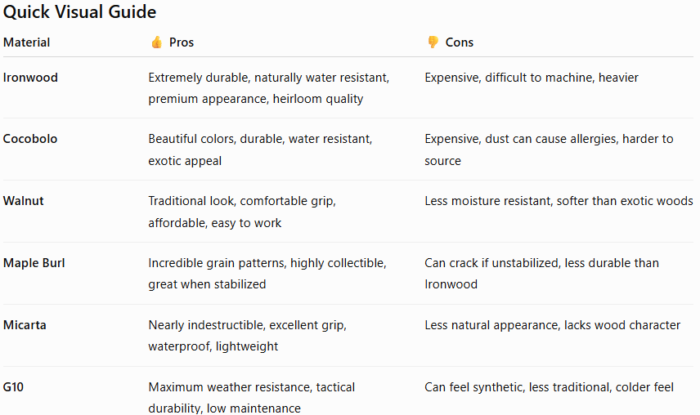Image resolution: width=700 pixels, height=415 pixels.
Task: Click the Walnut material name
Action: [23, 201]
